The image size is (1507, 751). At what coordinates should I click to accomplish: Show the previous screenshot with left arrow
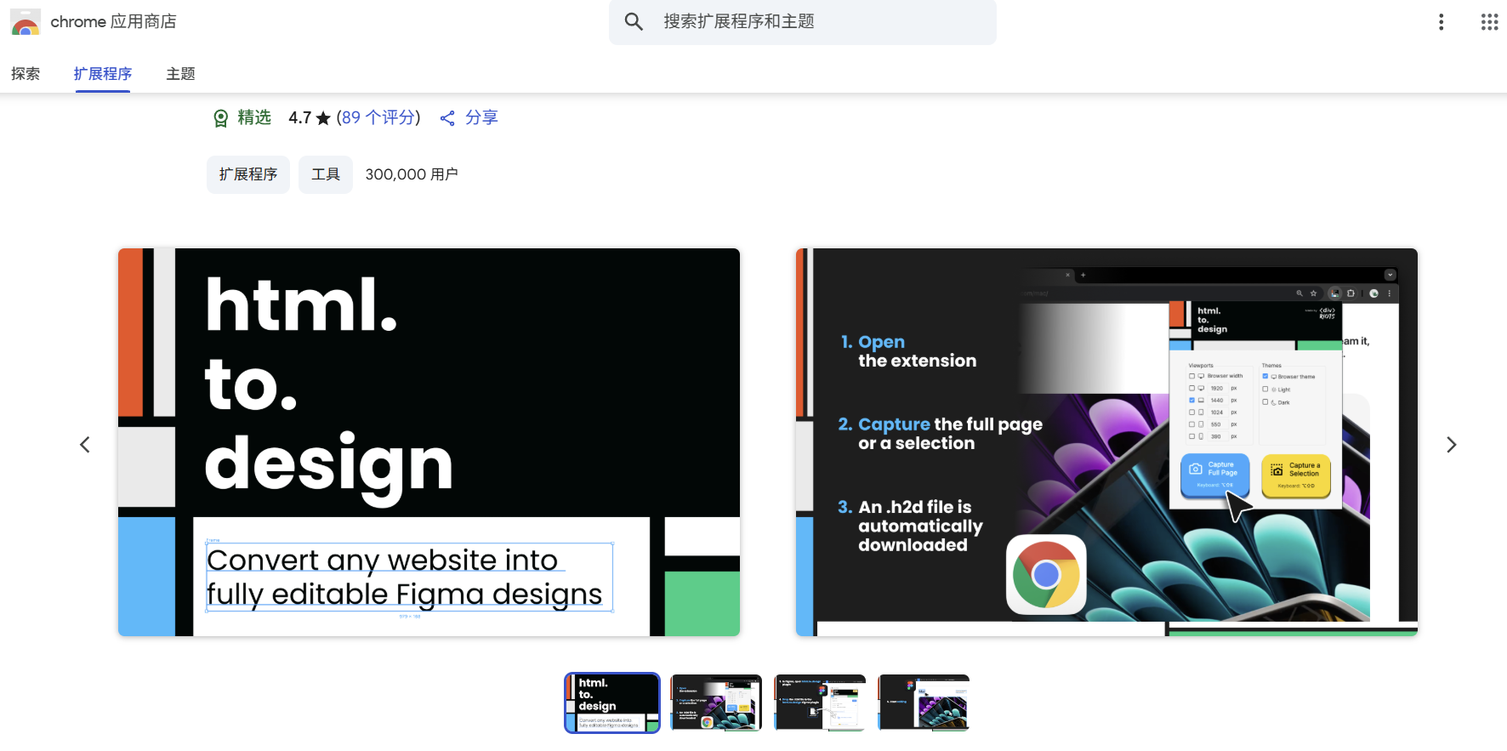pos(85,445)
